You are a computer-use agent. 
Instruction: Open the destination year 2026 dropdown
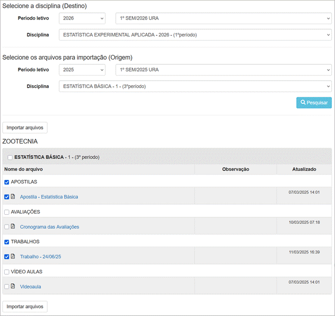click(82, 19)
